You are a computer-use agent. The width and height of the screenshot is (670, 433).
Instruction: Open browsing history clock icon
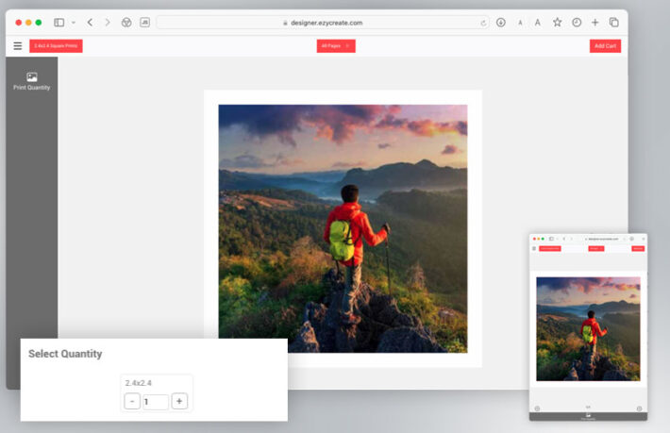[x=577, y=22]
